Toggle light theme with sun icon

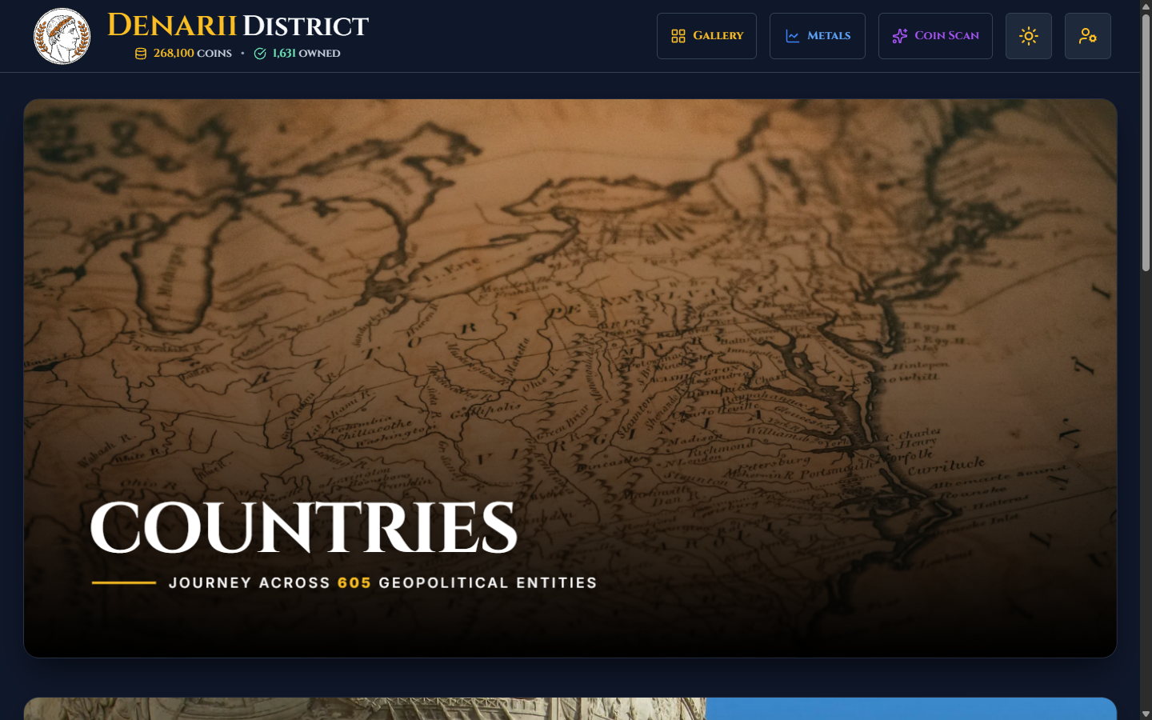click(x=1029, y=36)
